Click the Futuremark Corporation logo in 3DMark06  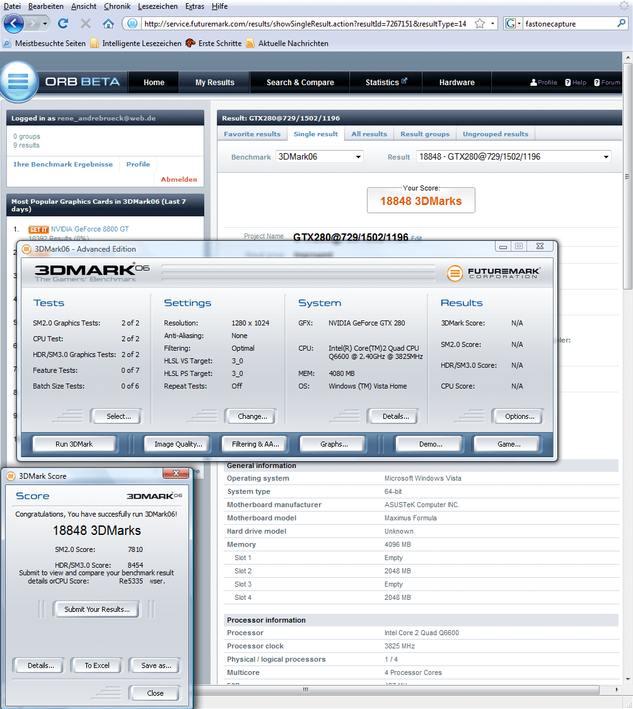click(494, 273)
